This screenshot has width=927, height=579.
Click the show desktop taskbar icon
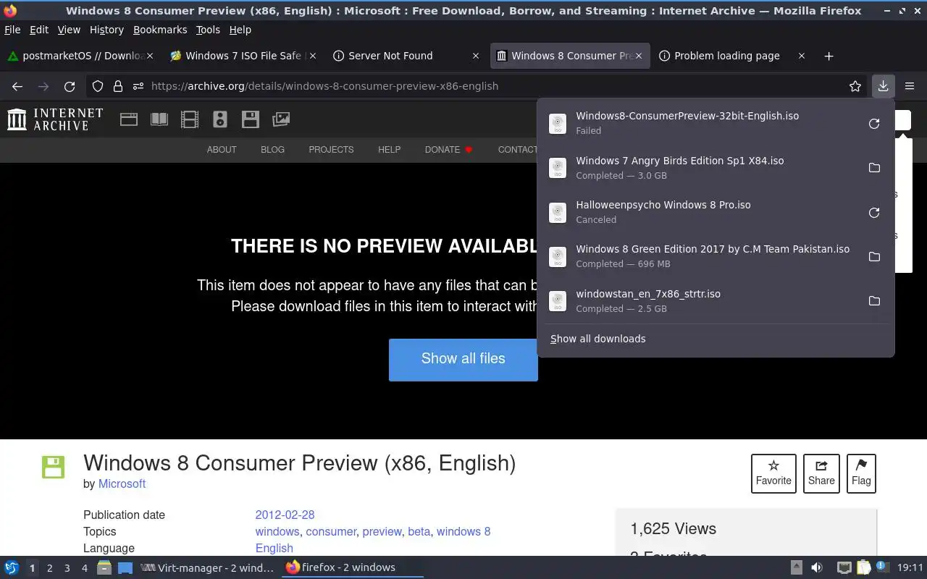(125, 568)
